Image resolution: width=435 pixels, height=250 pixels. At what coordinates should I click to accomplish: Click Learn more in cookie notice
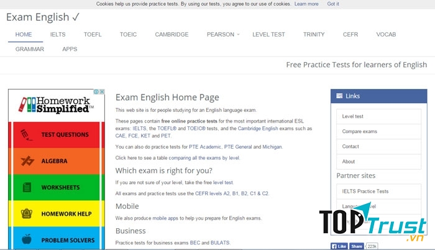click(x=306, y=4)
